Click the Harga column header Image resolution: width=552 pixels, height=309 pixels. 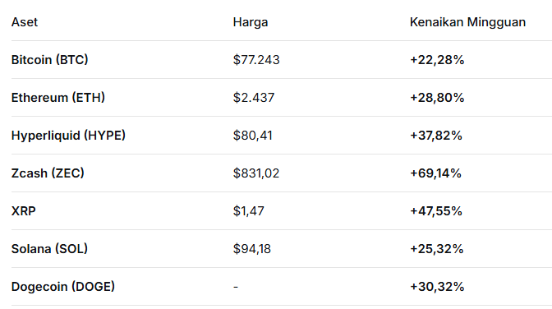click(251, 22)
